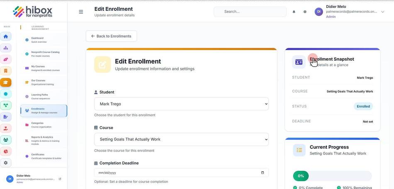Open the settings gear in main rail

coord(5,163)
